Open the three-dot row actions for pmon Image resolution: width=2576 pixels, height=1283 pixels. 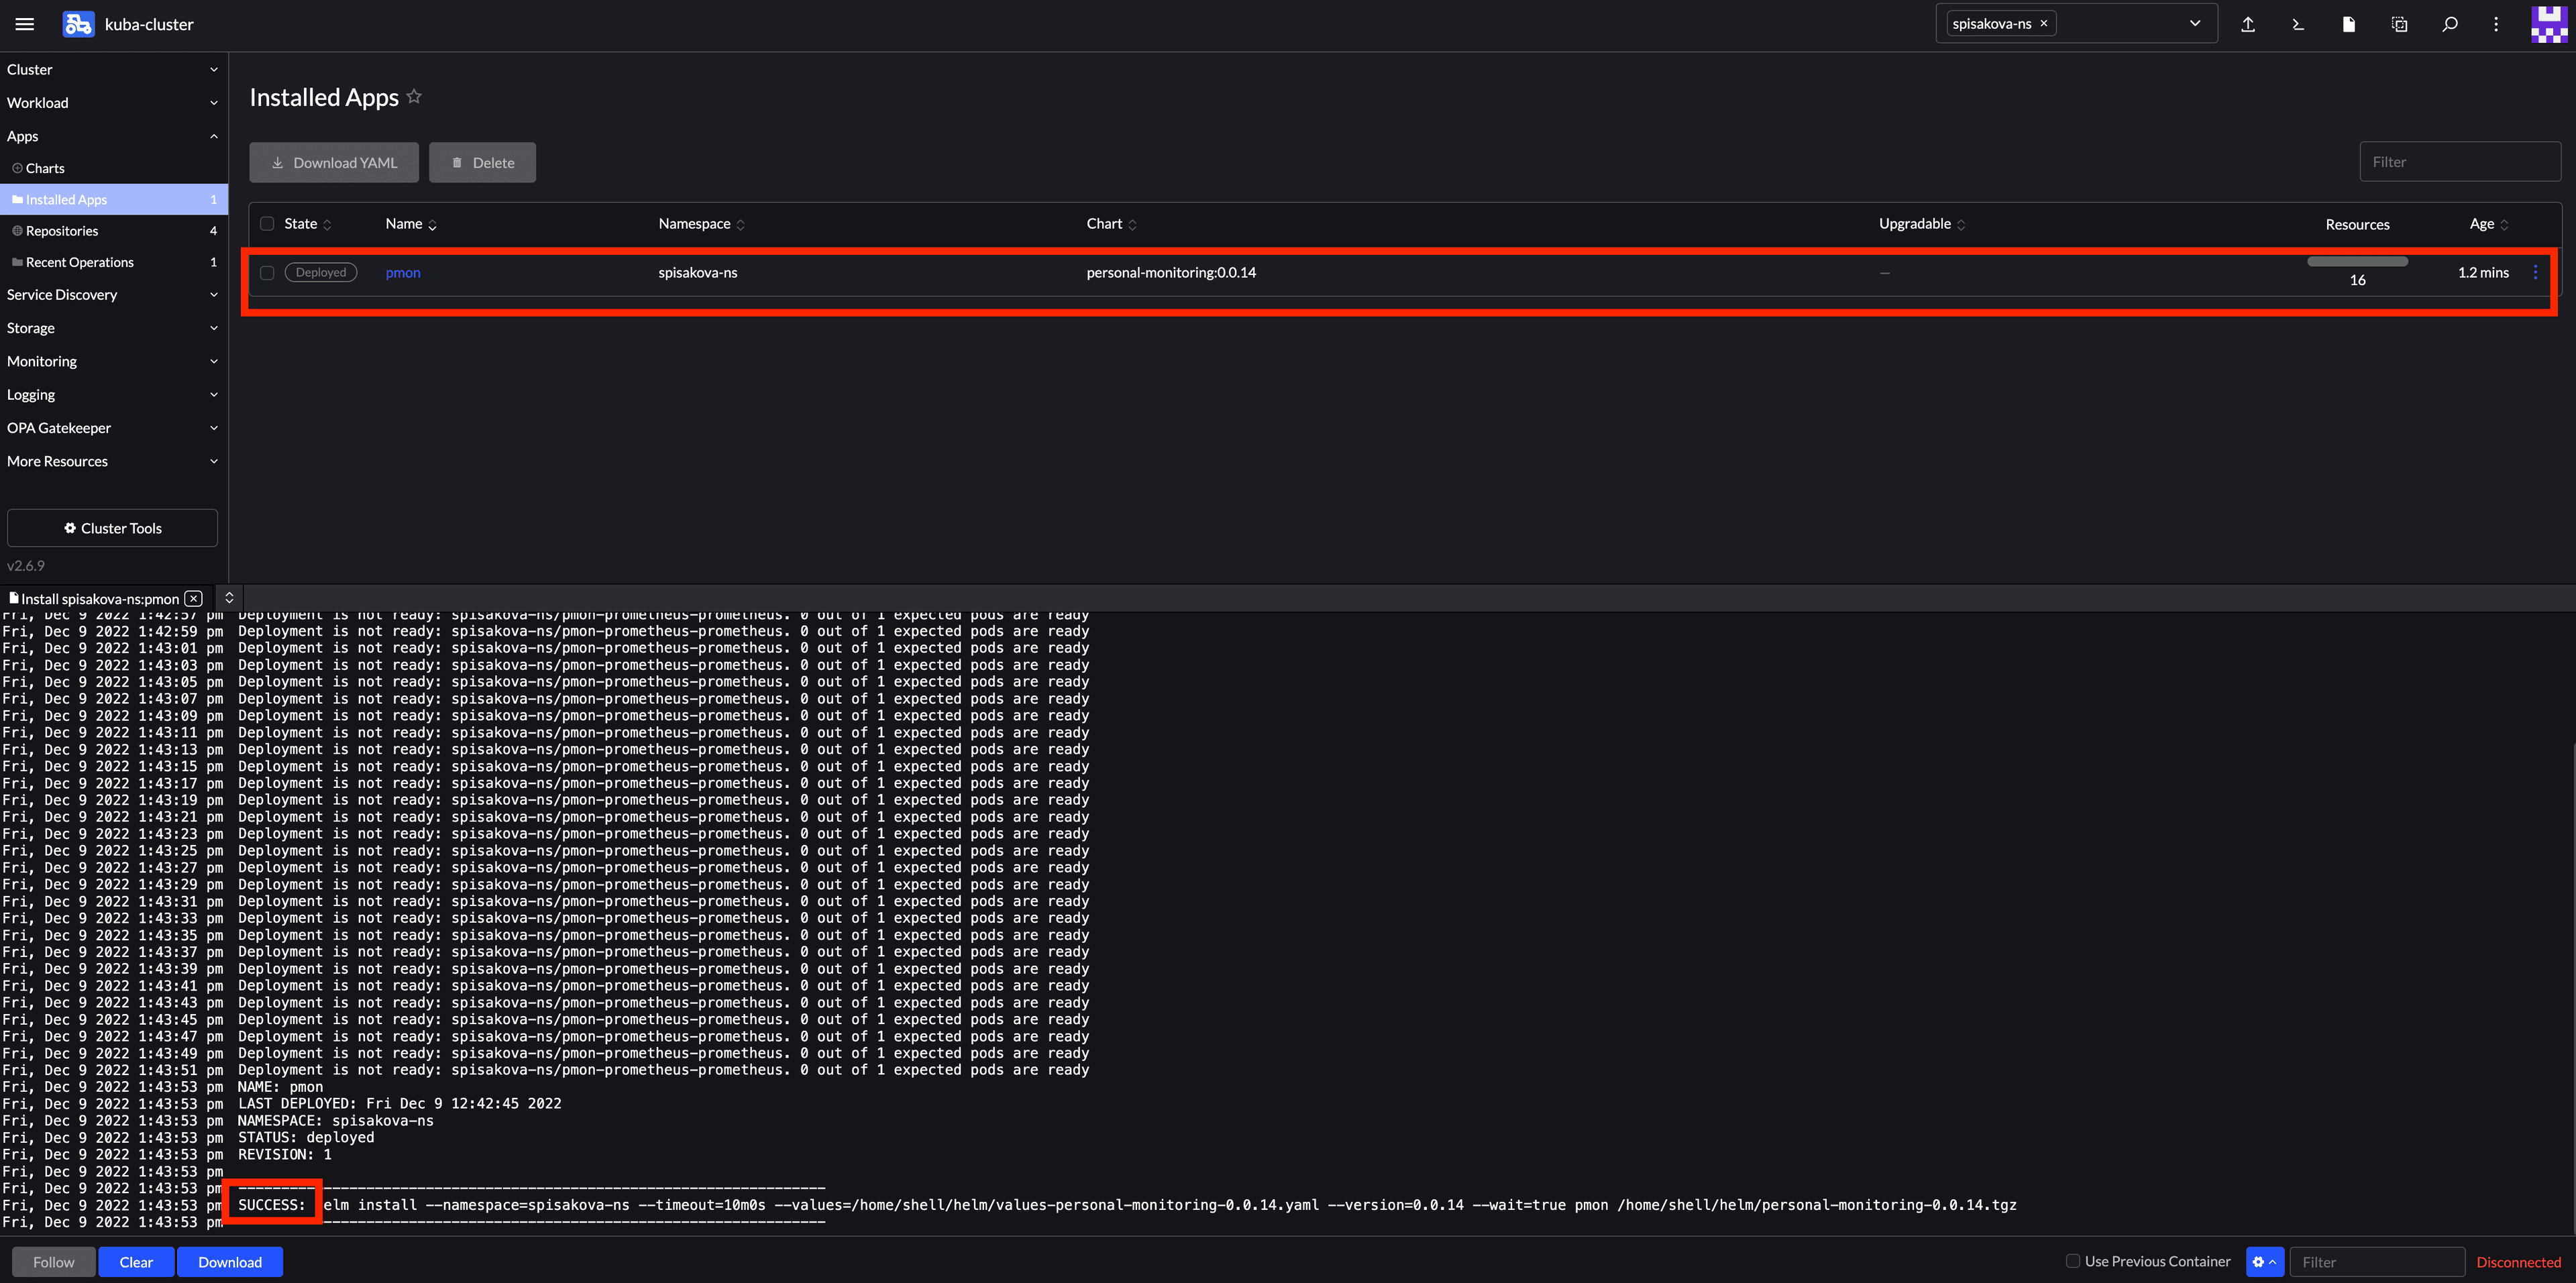(x=2535, y=272)
